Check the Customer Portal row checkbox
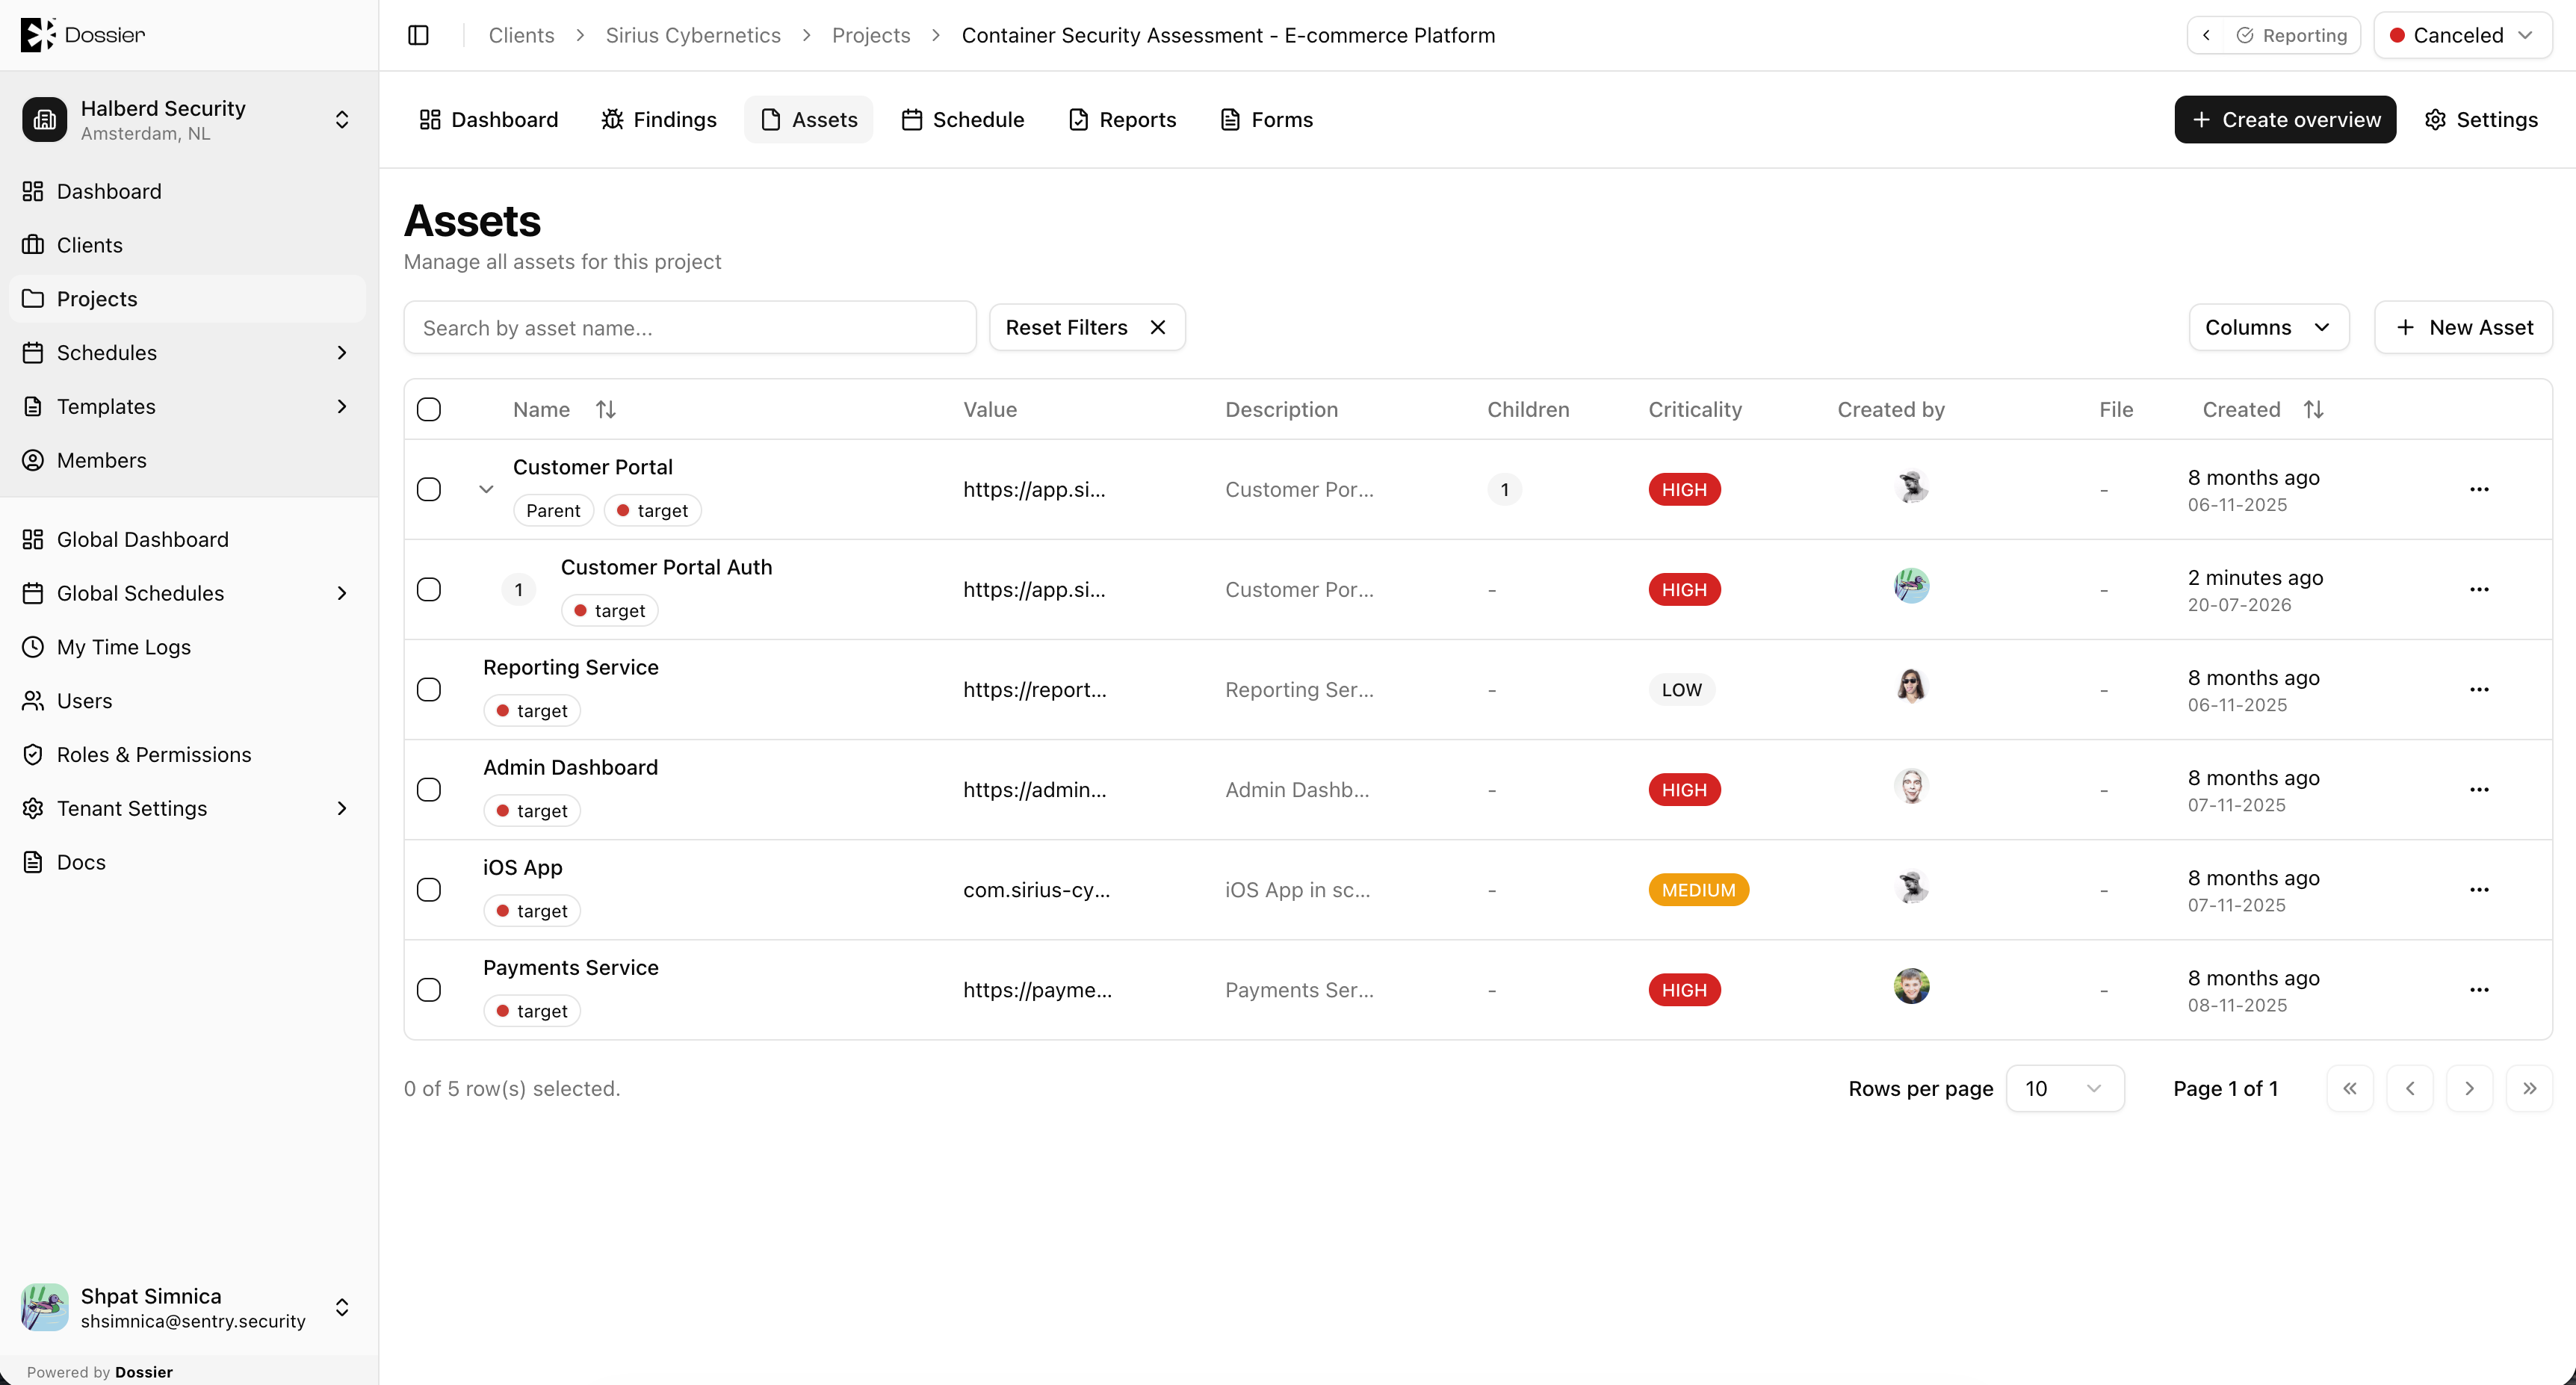The image size is (2576, 1385). [429, 489]
